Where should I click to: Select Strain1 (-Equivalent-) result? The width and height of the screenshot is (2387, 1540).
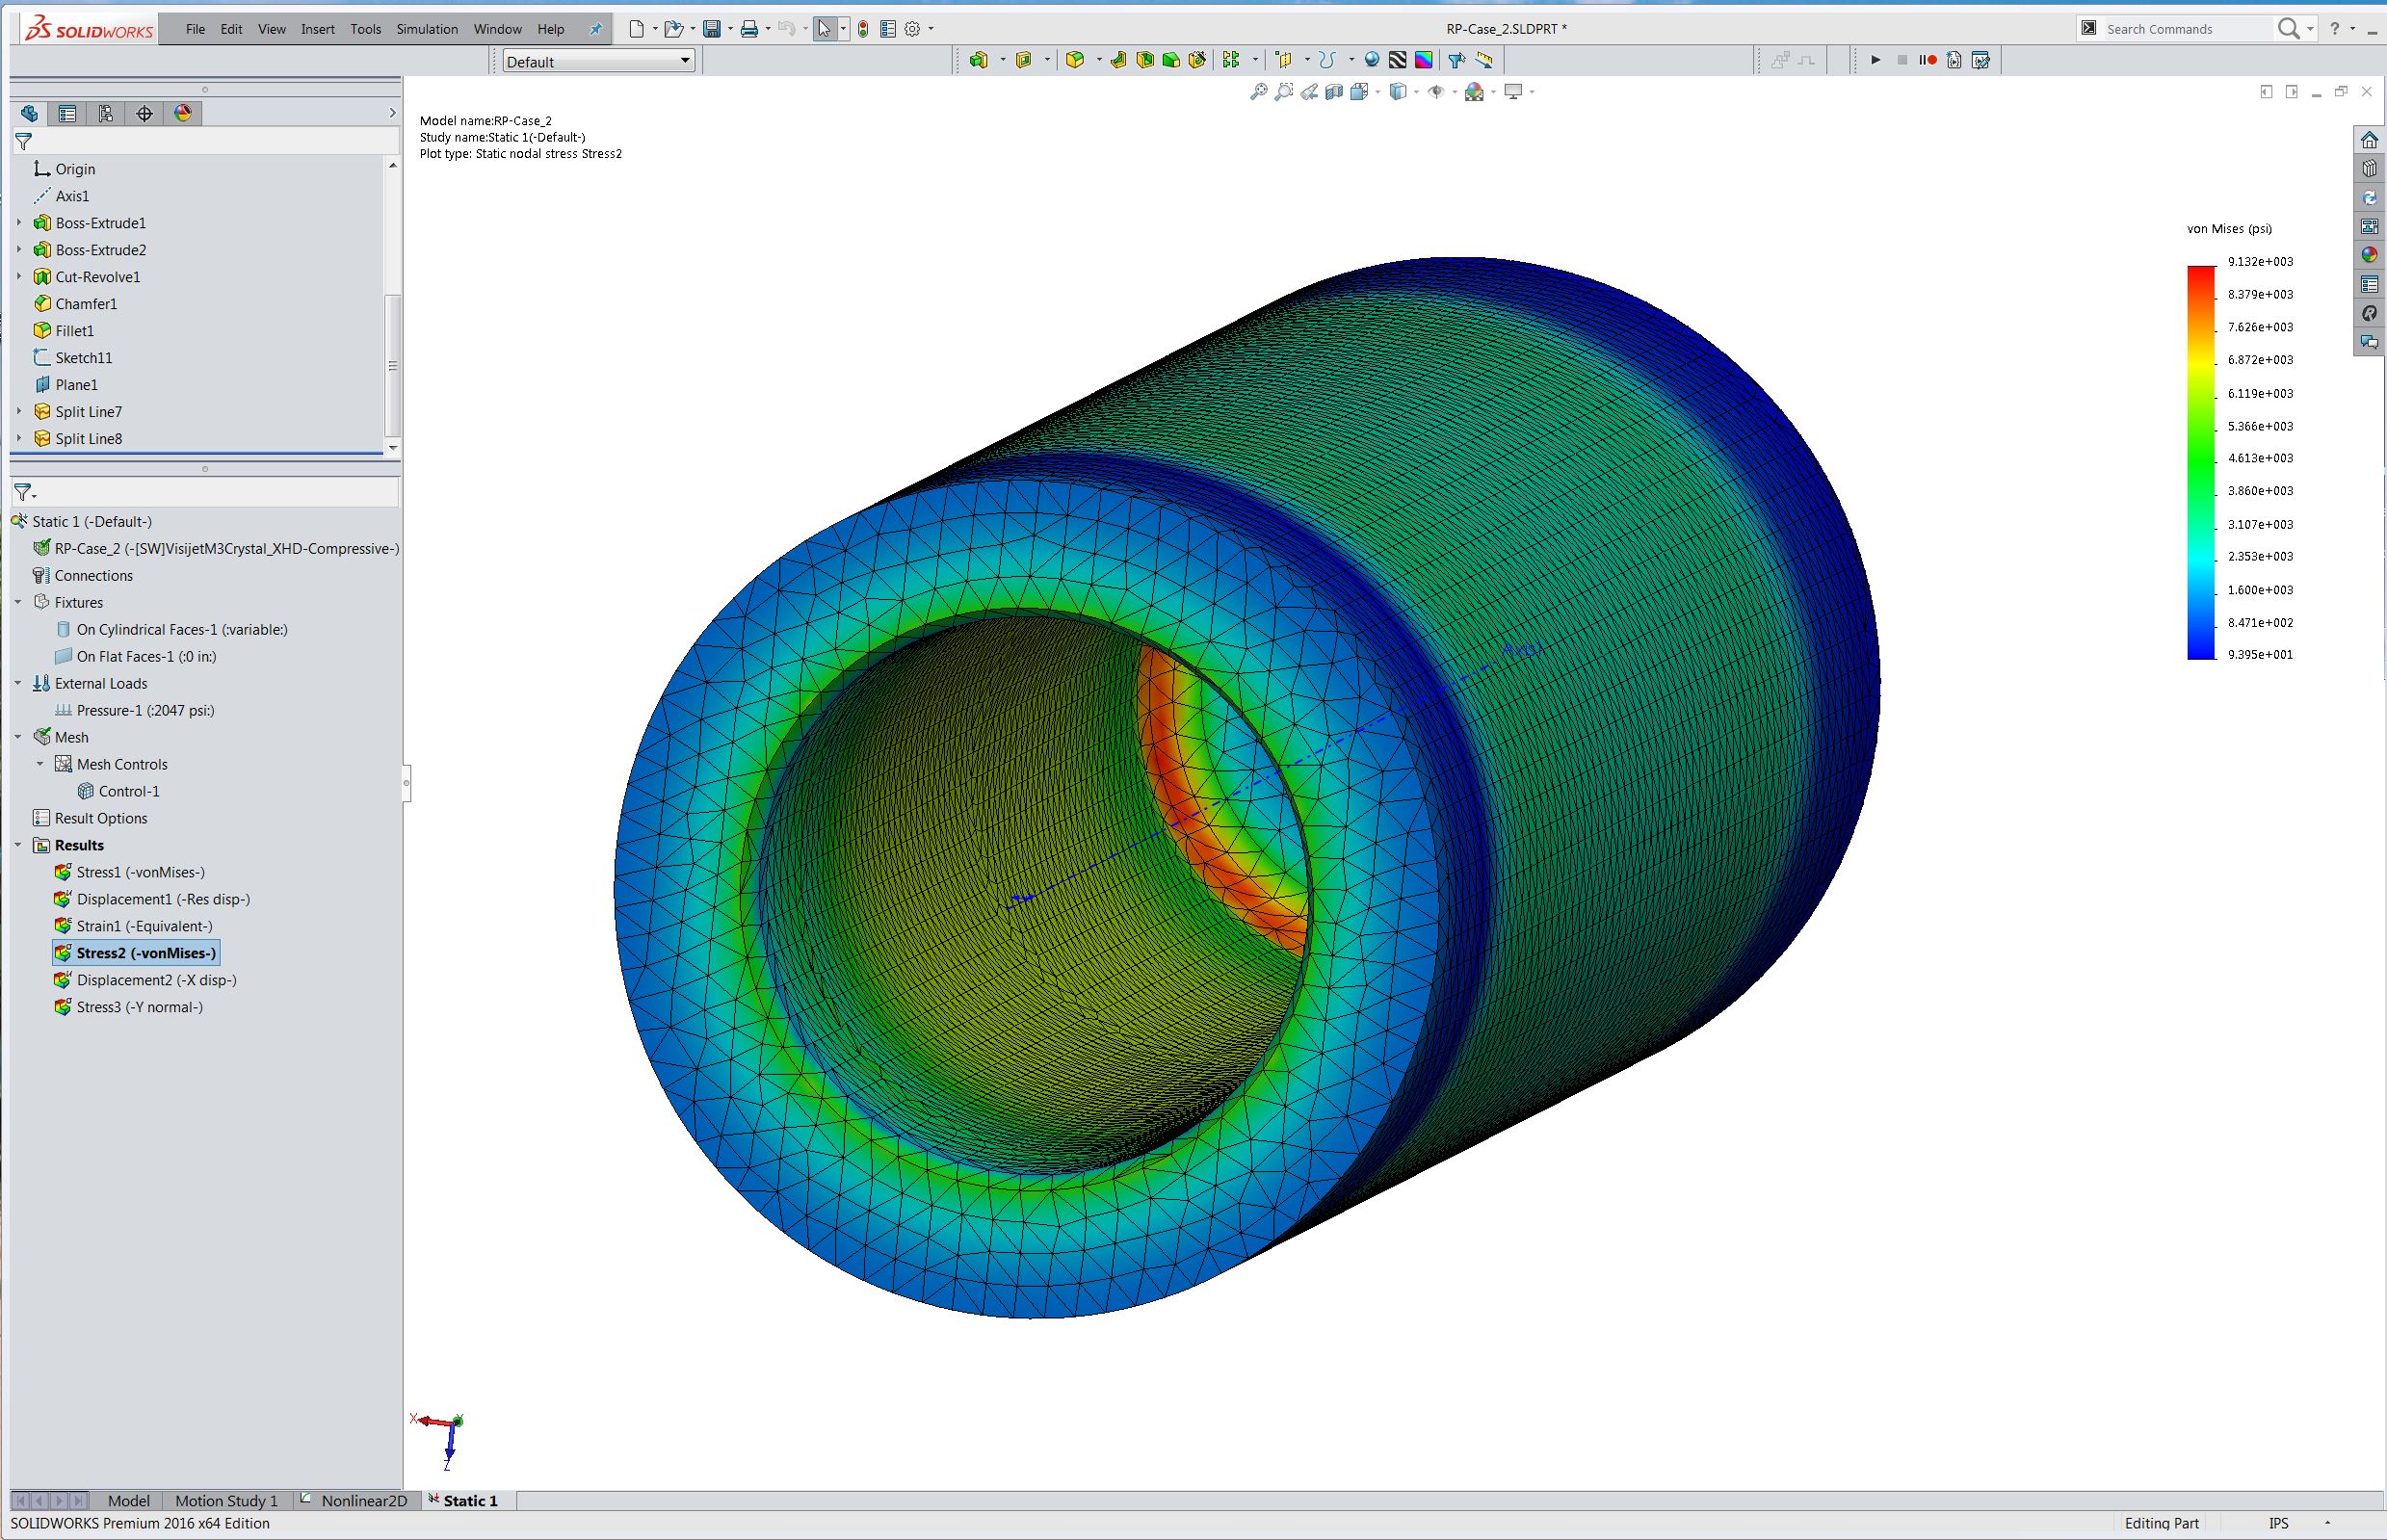(144, 926)
